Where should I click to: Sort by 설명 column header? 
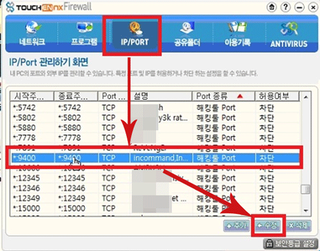pyautogui.click(x=161, y=96)
